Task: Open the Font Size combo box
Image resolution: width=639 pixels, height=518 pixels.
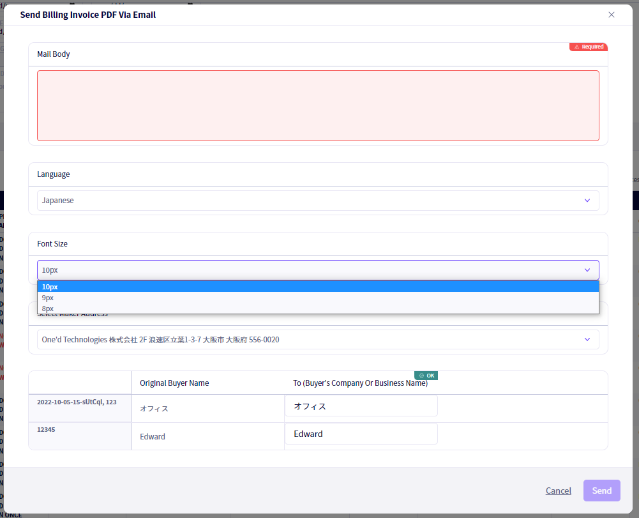Action: [318, 270]
